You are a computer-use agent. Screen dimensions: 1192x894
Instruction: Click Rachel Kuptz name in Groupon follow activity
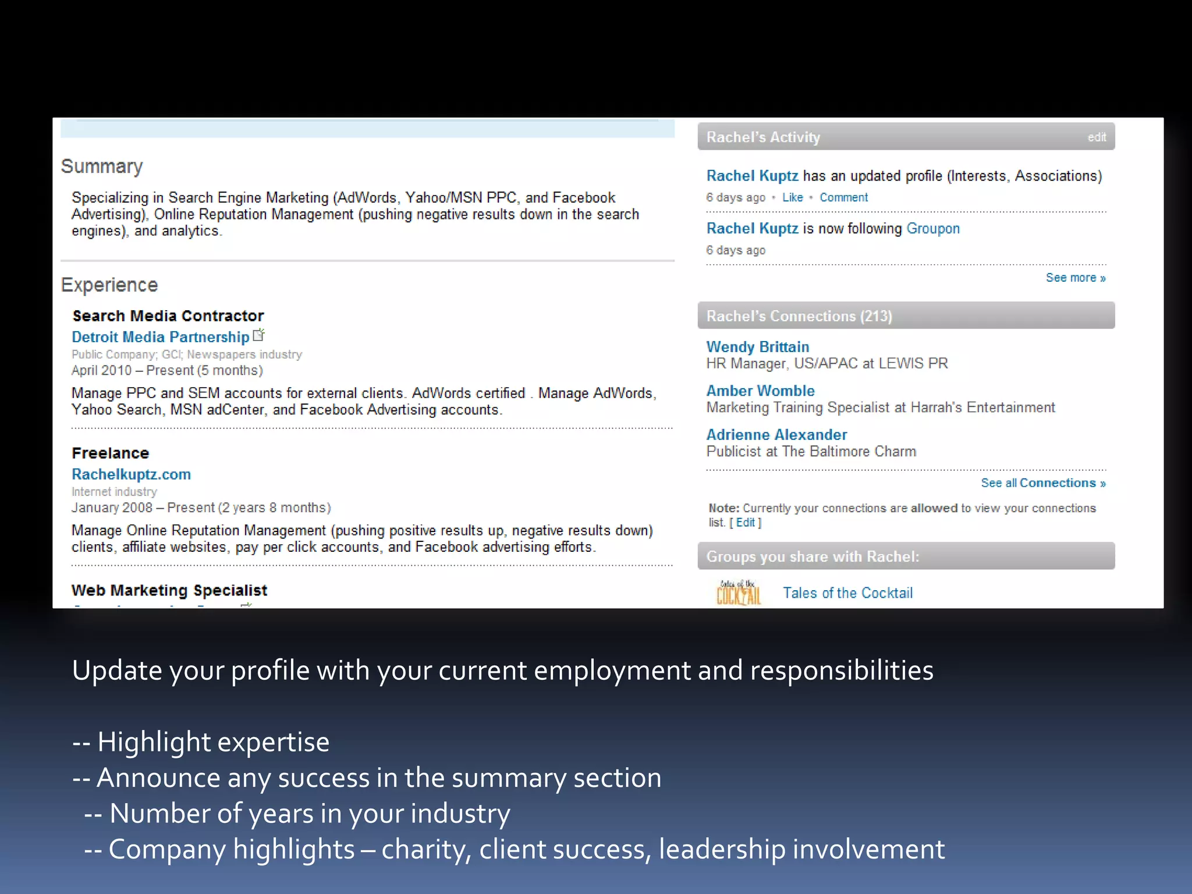point(752,229)
